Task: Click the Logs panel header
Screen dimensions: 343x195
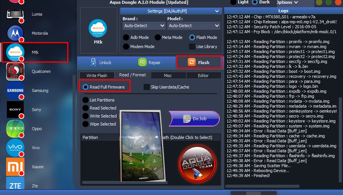Action: pos(283,11)
